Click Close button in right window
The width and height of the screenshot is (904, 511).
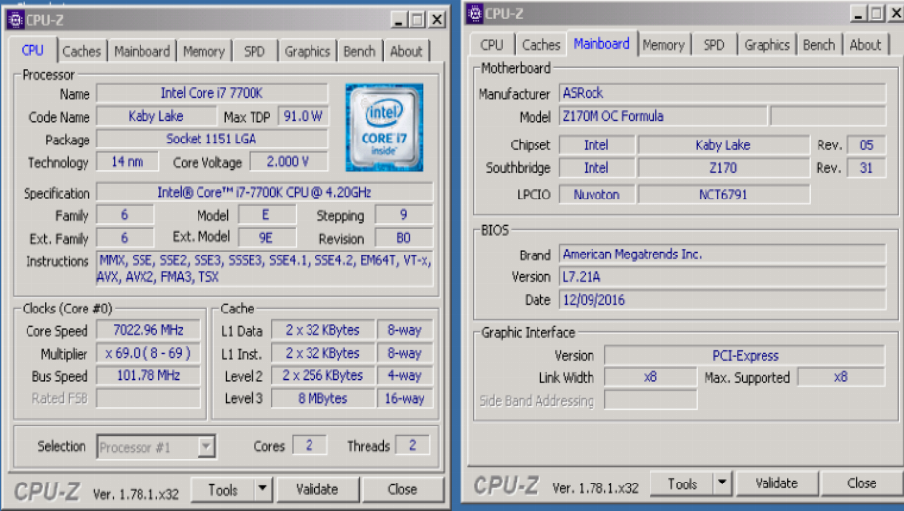pyautogui.click(x=862, y=483)
